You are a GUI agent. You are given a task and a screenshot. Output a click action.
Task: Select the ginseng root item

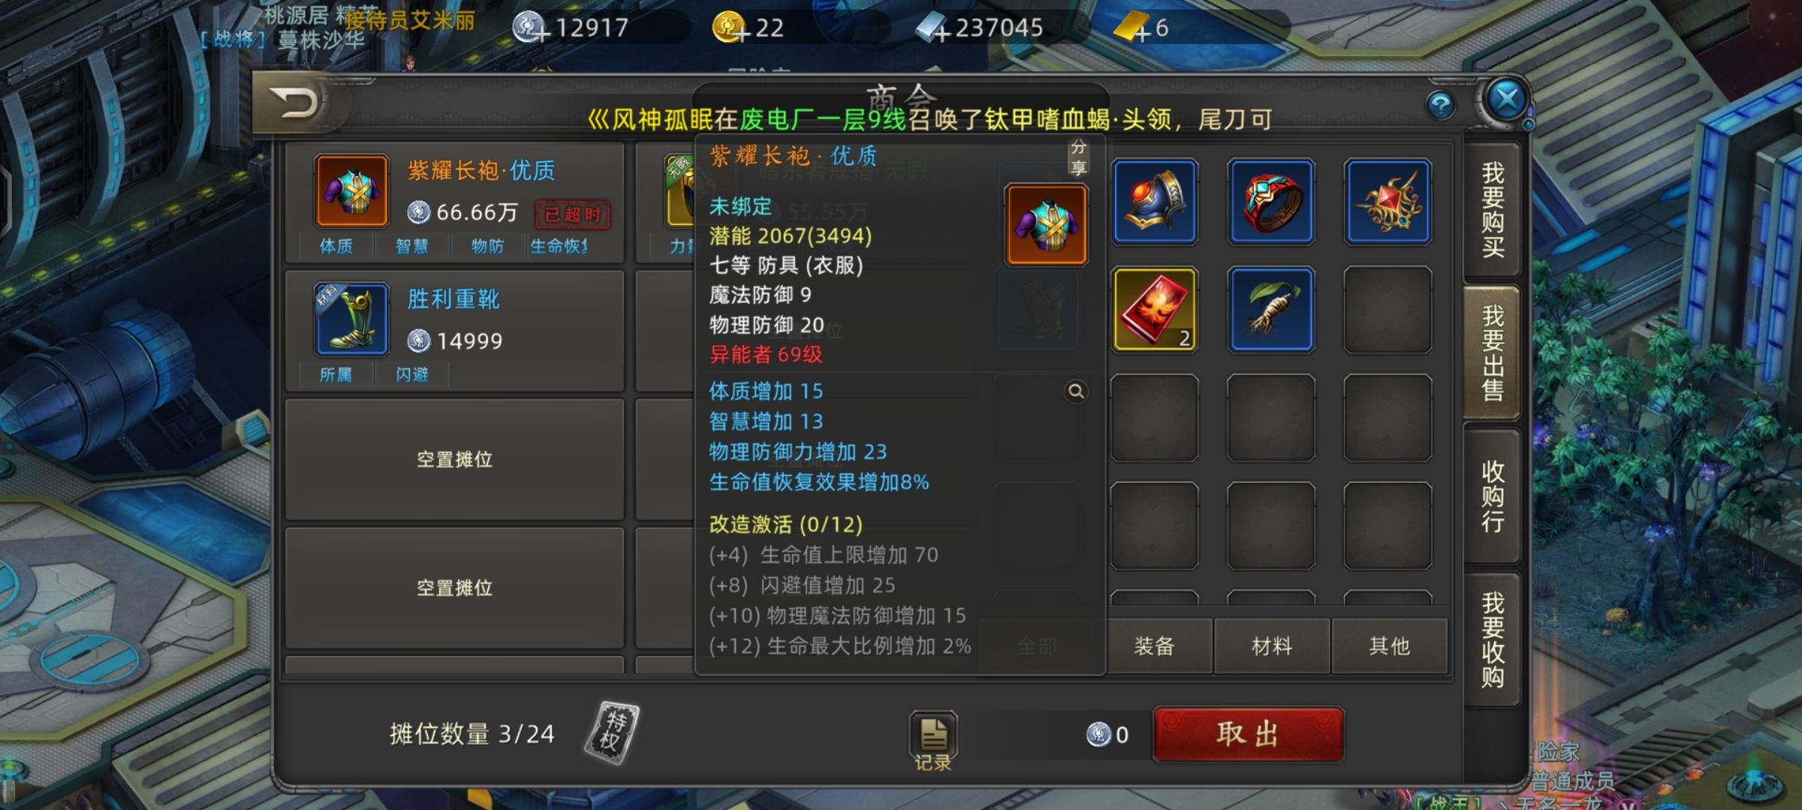point(1271,309)
